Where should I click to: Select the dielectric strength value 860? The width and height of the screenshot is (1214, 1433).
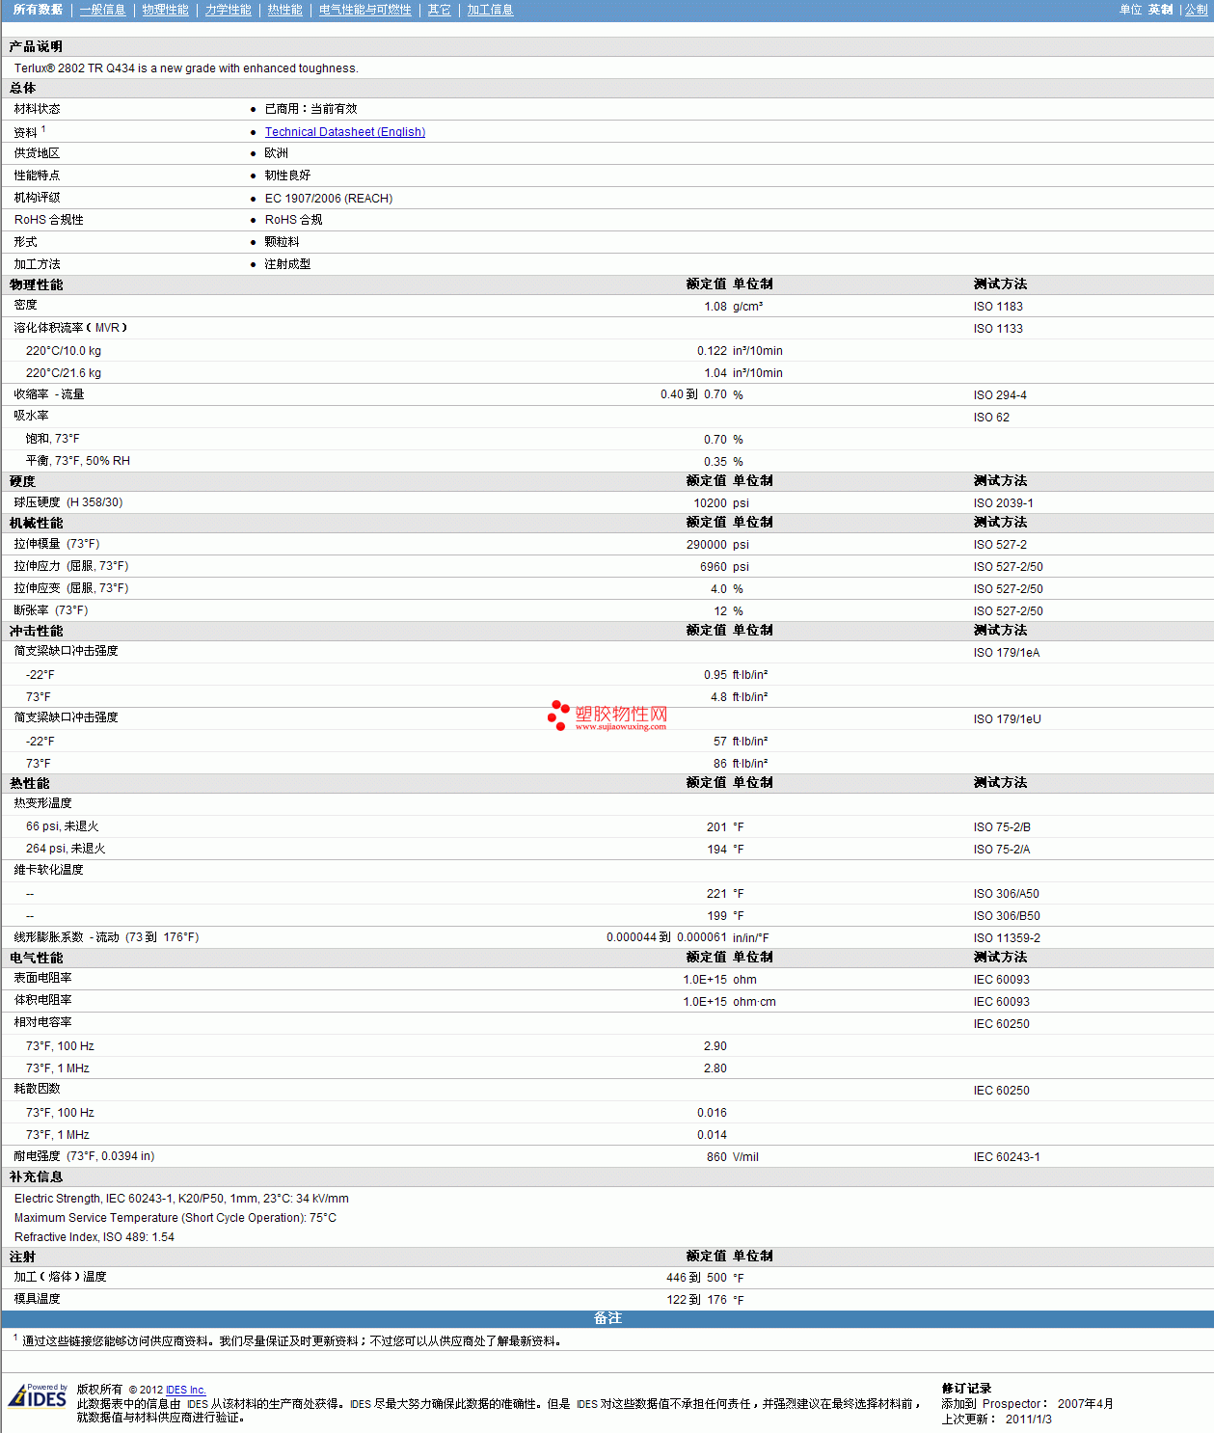(x=716, y=1157)
